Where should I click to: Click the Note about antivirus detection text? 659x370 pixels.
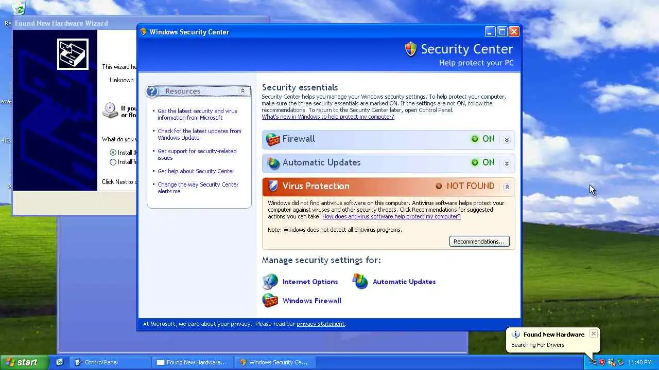[335, 230]
